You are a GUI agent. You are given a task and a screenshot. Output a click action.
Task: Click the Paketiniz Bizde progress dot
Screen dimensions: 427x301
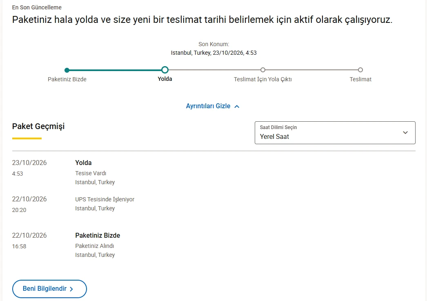coord(67,70)
